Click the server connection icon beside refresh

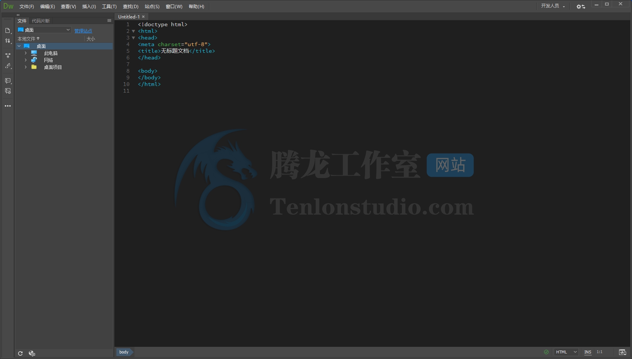pos(32,353)
